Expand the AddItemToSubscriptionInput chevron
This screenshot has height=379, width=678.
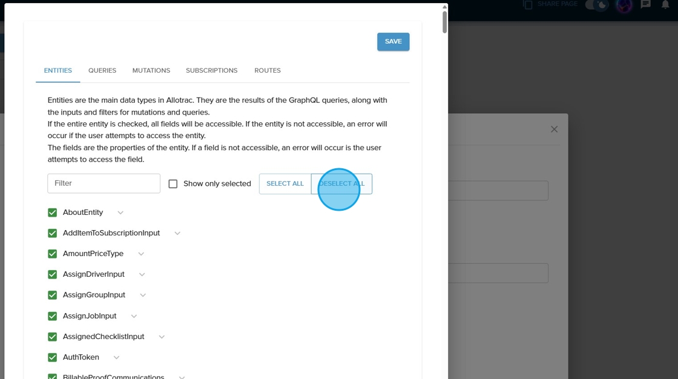[177, 233]
